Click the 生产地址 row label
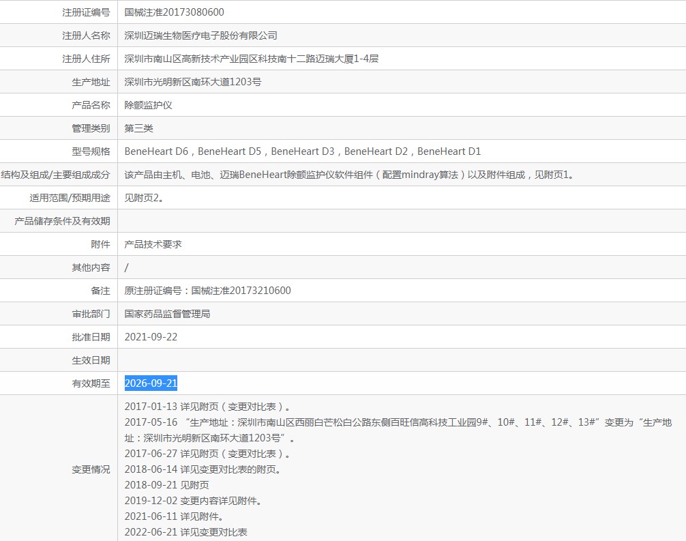686x541 pixels. click(91, 82)
